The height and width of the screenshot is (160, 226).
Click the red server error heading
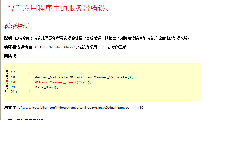[x=58, y=8]
